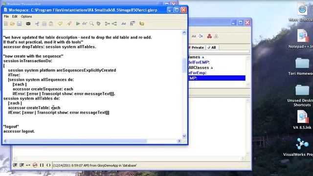Viewport: 313px width, 176px height.
Task: Change font with Aa icon in Workspace toolbar
Action: pyautogui.click(x=123, y=24)
